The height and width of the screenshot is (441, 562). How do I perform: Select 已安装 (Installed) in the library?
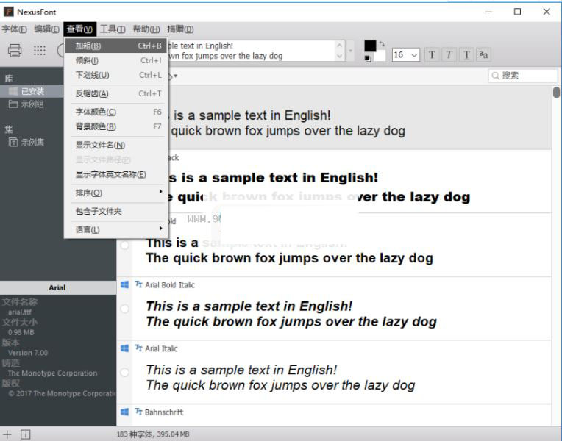pyautogui.click(x=32, y=91)
